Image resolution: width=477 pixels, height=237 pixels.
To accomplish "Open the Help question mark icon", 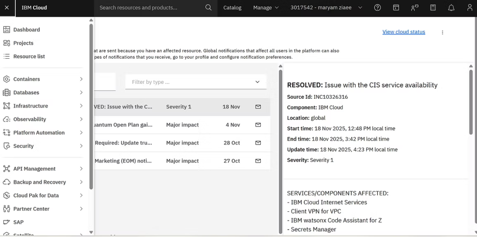I will (377, 7).
